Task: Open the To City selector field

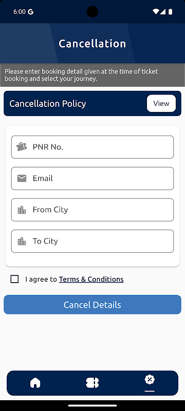Action: (92, 241)
